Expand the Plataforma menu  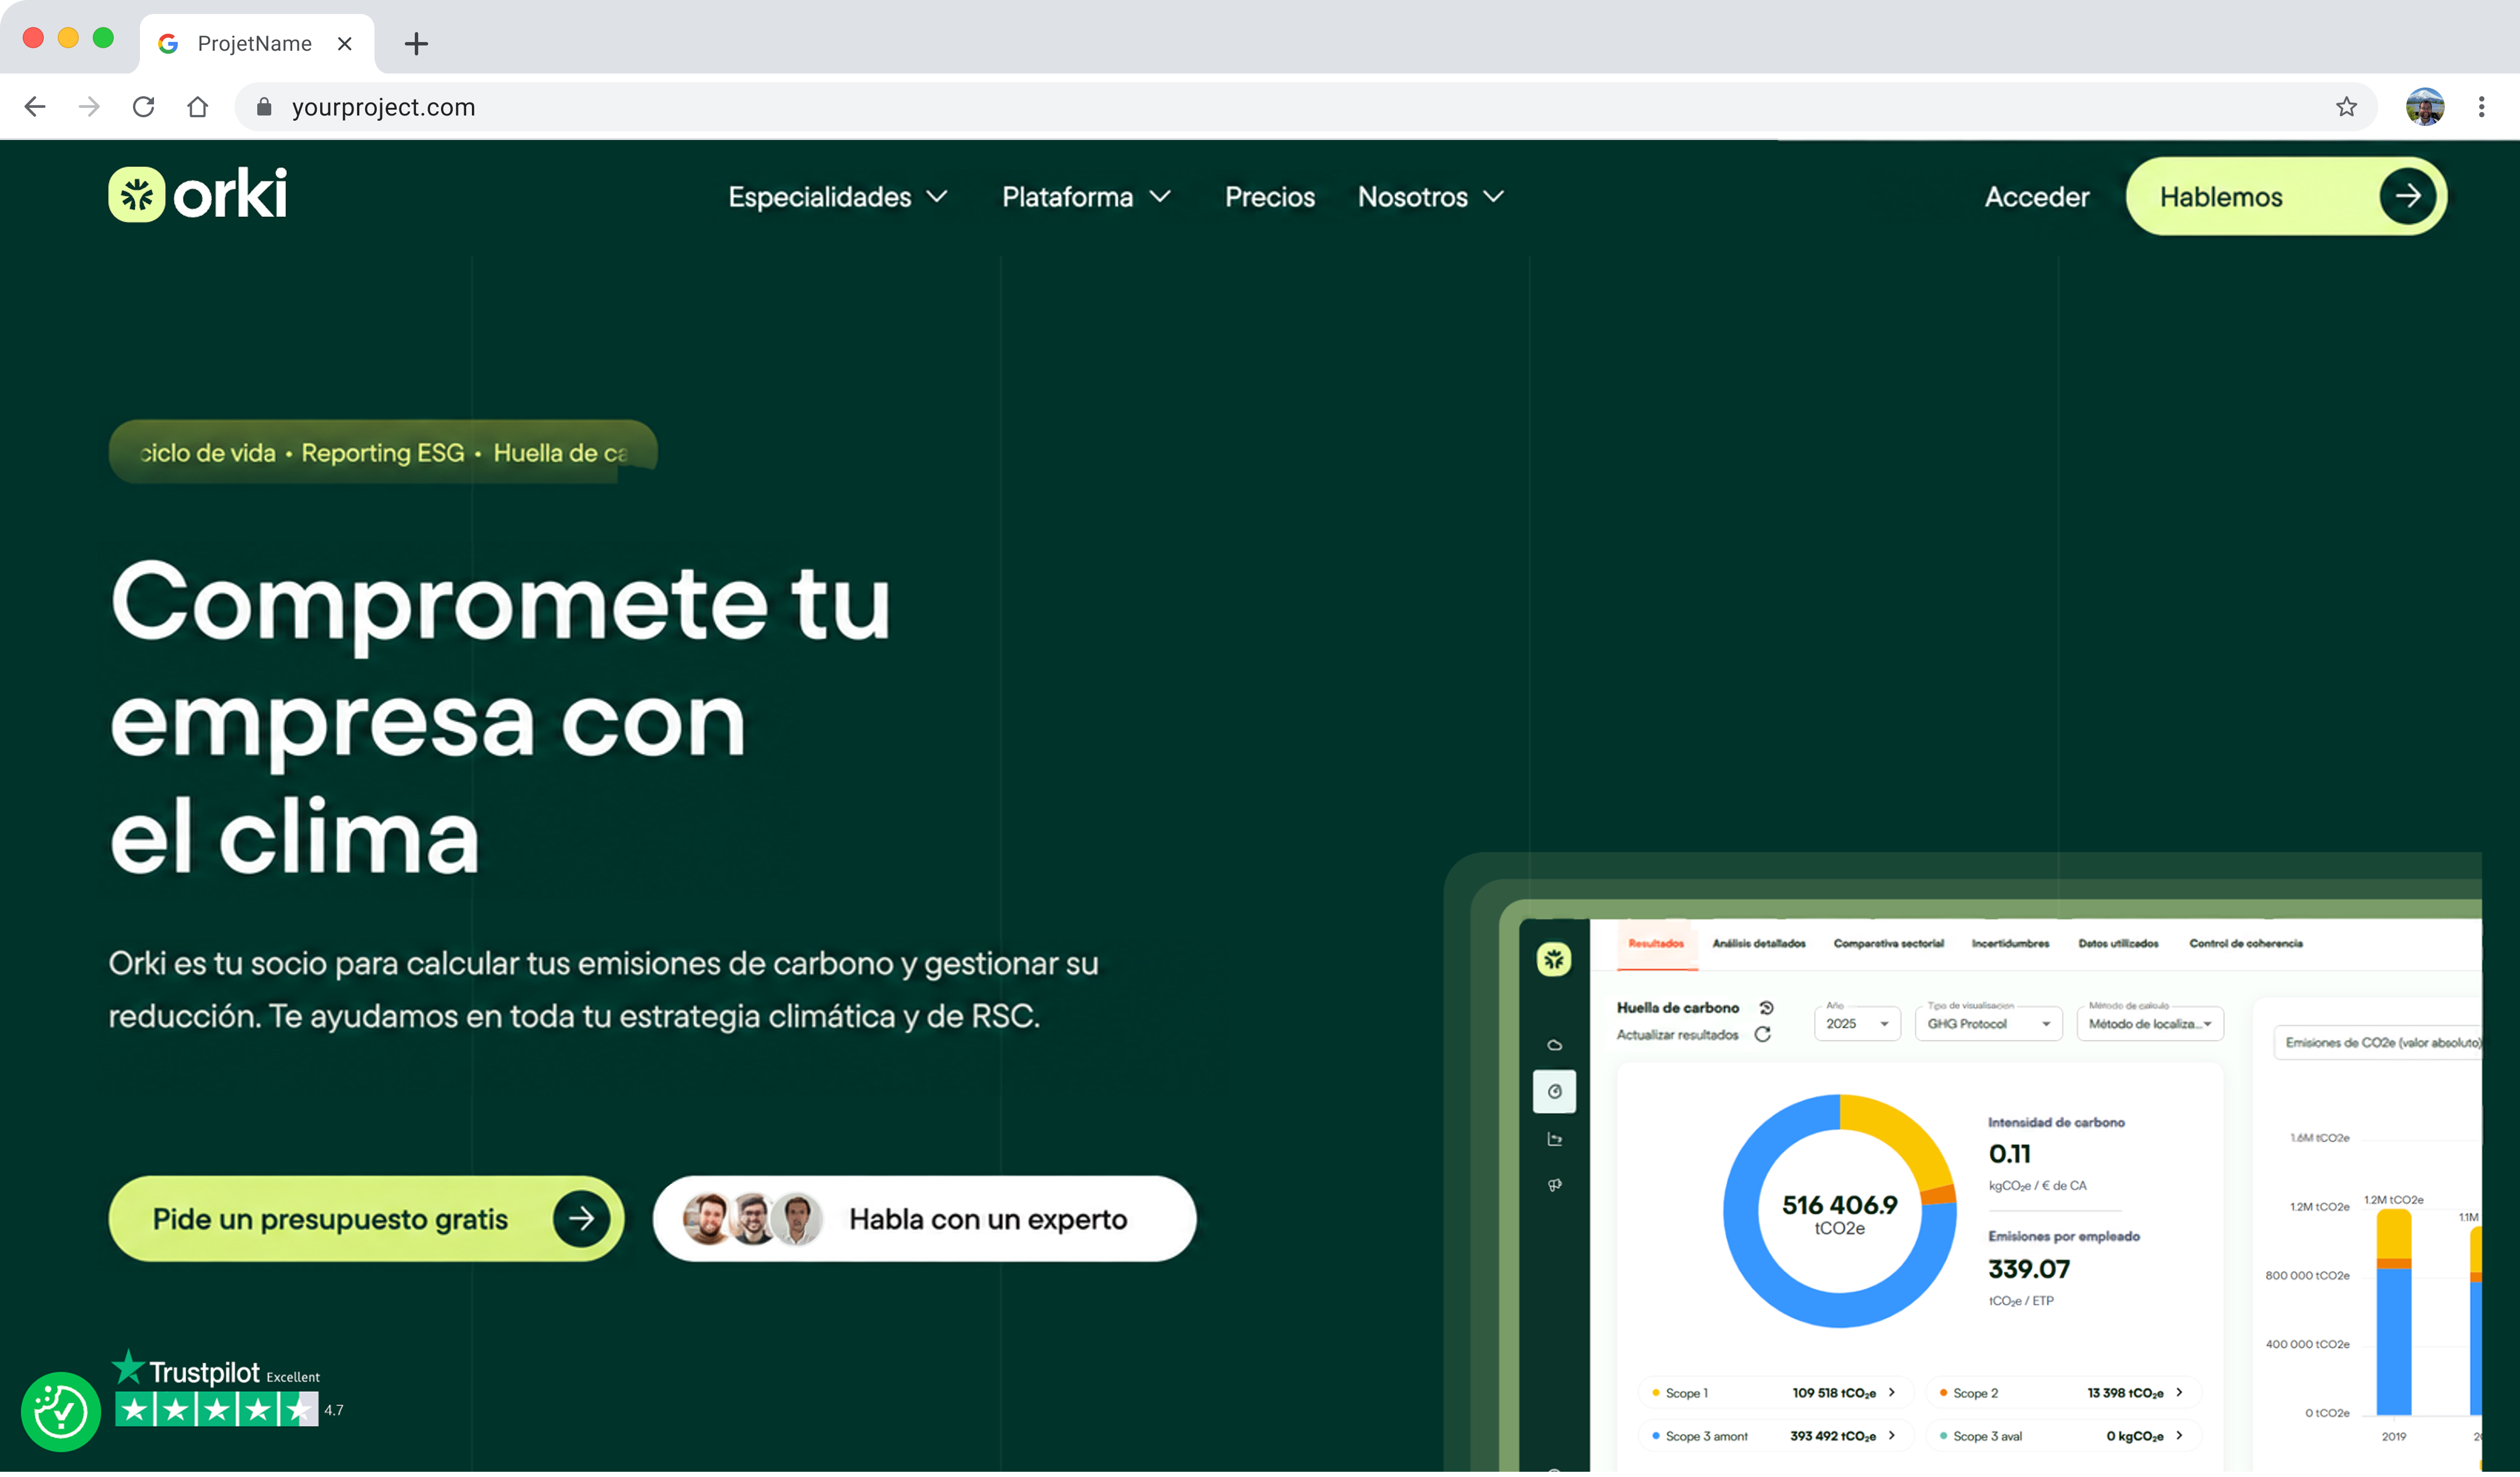pos(1086,197)
